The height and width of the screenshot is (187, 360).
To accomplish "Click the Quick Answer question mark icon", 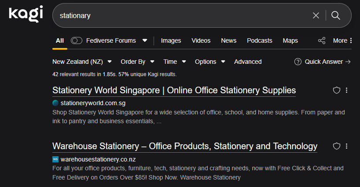I will tap(298, 62).
